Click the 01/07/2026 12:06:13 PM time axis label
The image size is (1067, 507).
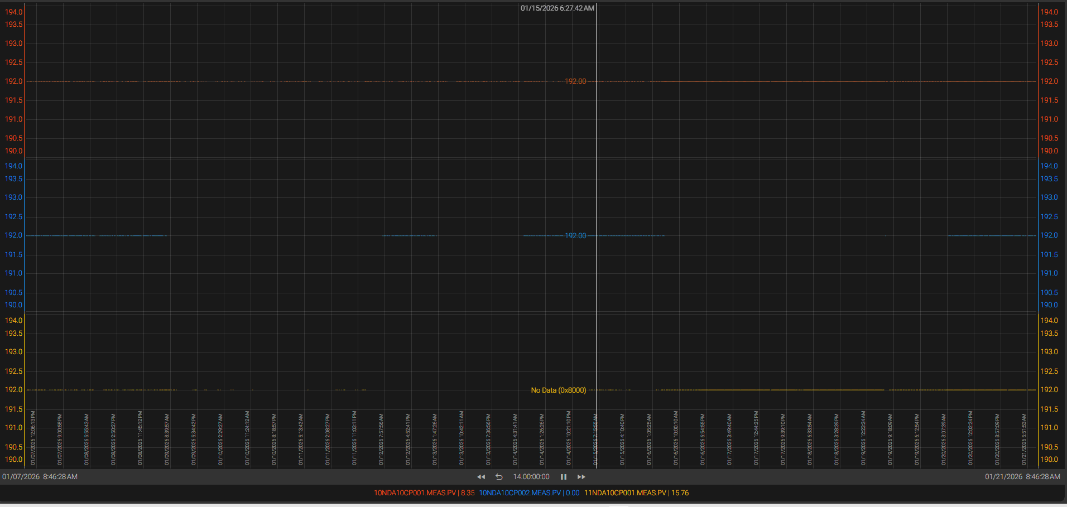coord(33,438)
